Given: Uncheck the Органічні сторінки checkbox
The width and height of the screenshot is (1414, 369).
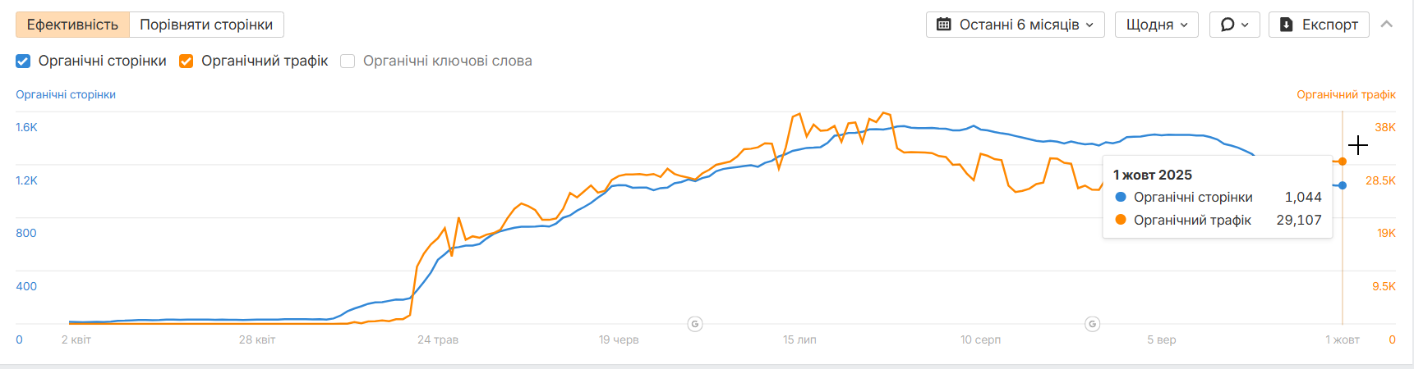Looking at the screenshot, I should [23, 61].
